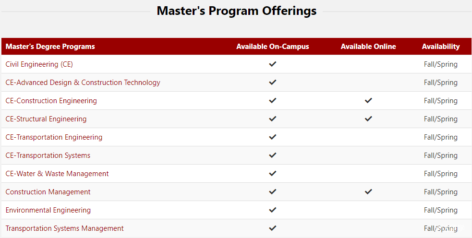Click on-campus checkmark for CE-Water & Waste Management
This screenshot has height=238, width=472.
[273, 173]
